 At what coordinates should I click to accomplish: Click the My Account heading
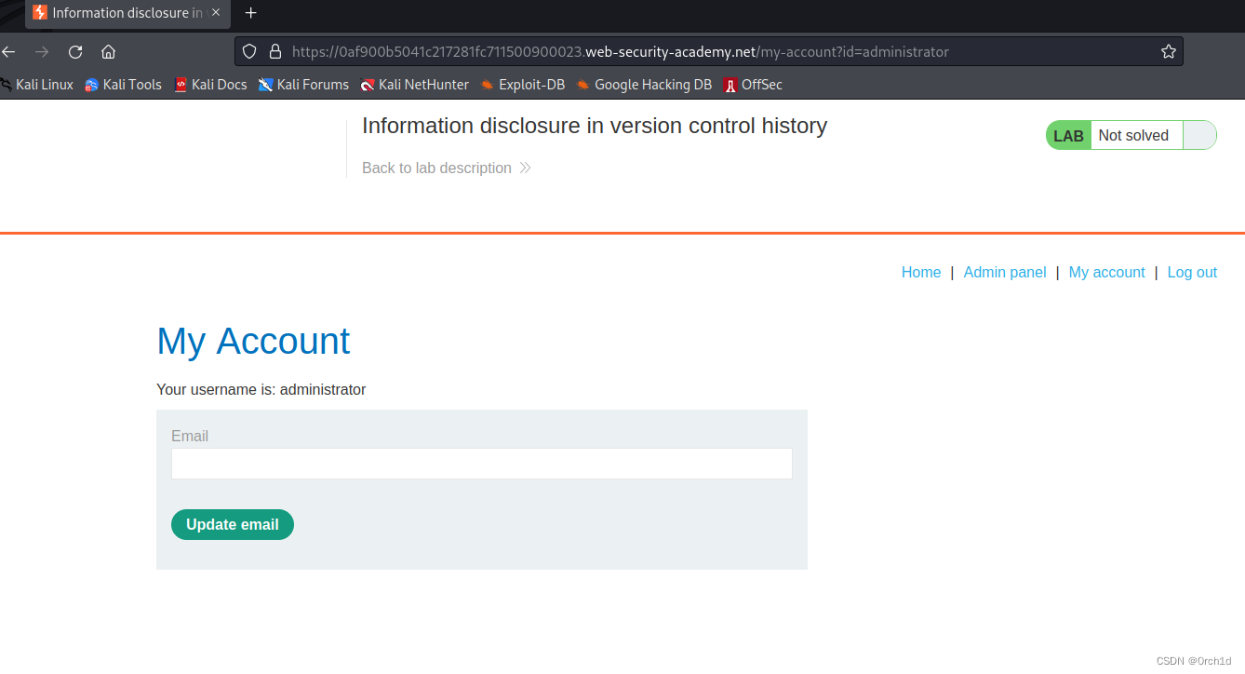tap(253, 341)
